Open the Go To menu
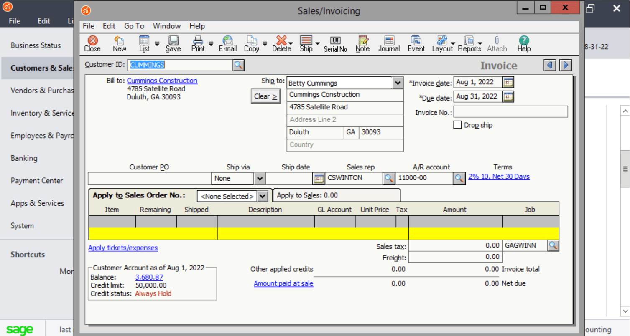 [x=134, y=26]
